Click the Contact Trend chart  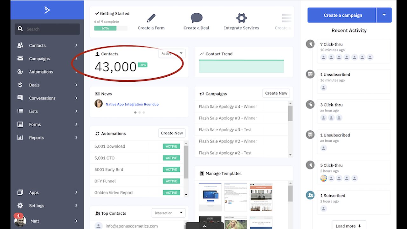coord(241,66)
